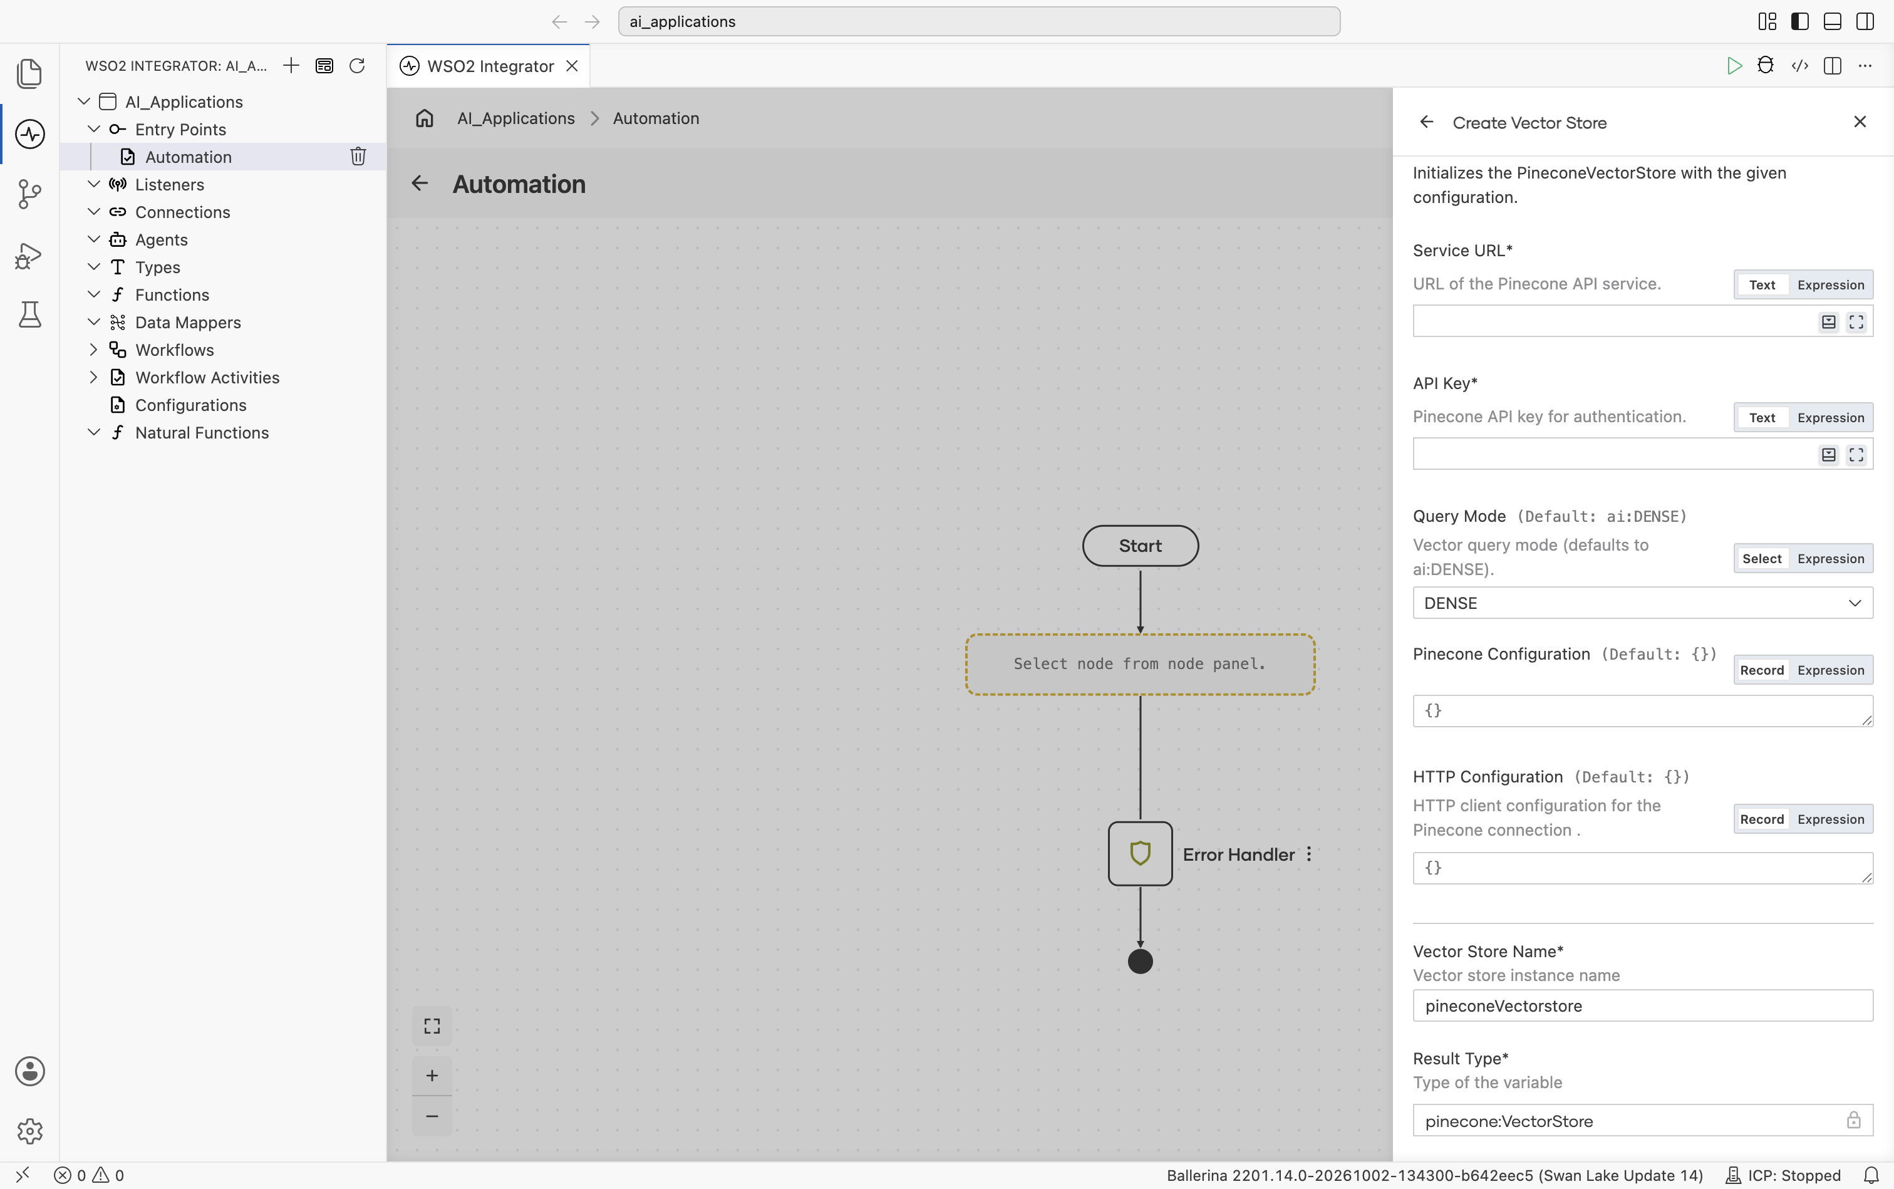Screen dimensions: 1894x1189
Task: Click the Start node in the diagram
Action: (1140, 546)
